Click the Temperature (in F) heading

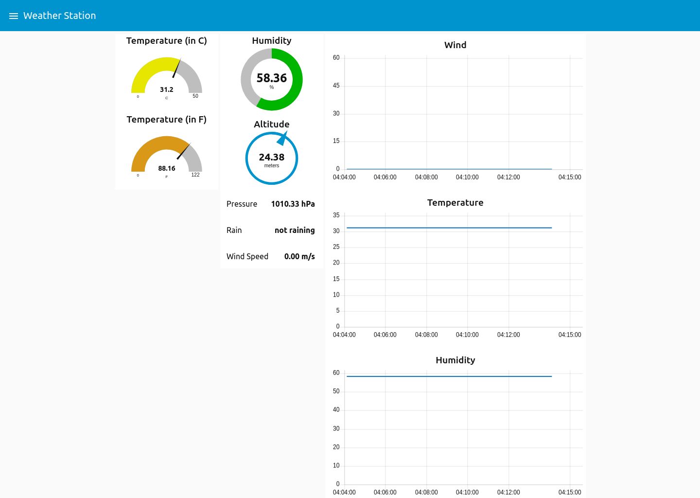coord(167,120)
